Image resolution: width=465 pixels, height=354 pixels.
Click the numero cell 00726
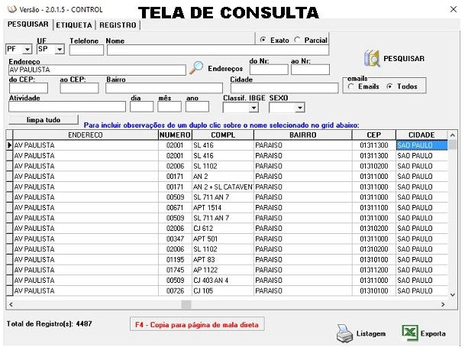click(x=175, y=291)
